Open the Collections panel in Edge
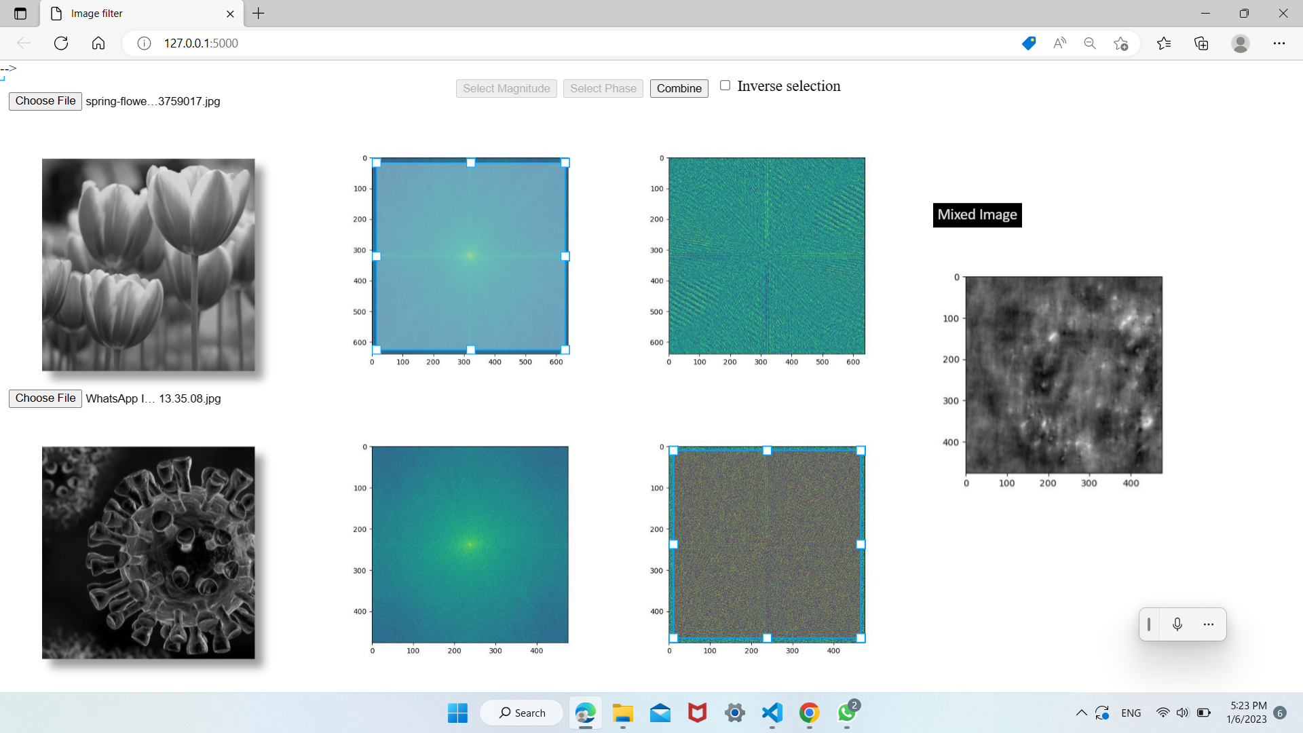 pyautogui.click(x=1201, y=43)
